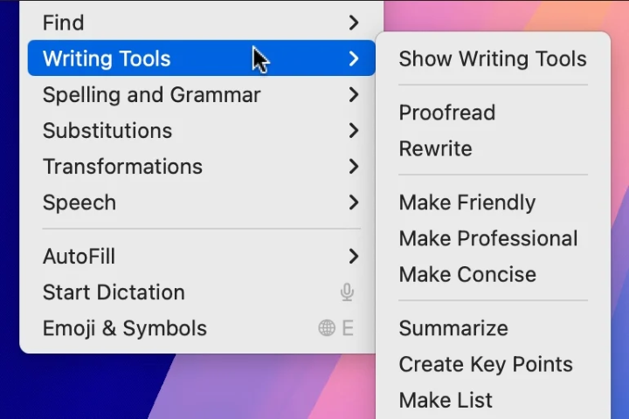Screen dimensions: 629x419
Task: Click the chevron on the Substitutions row
Action: (354, 131)
